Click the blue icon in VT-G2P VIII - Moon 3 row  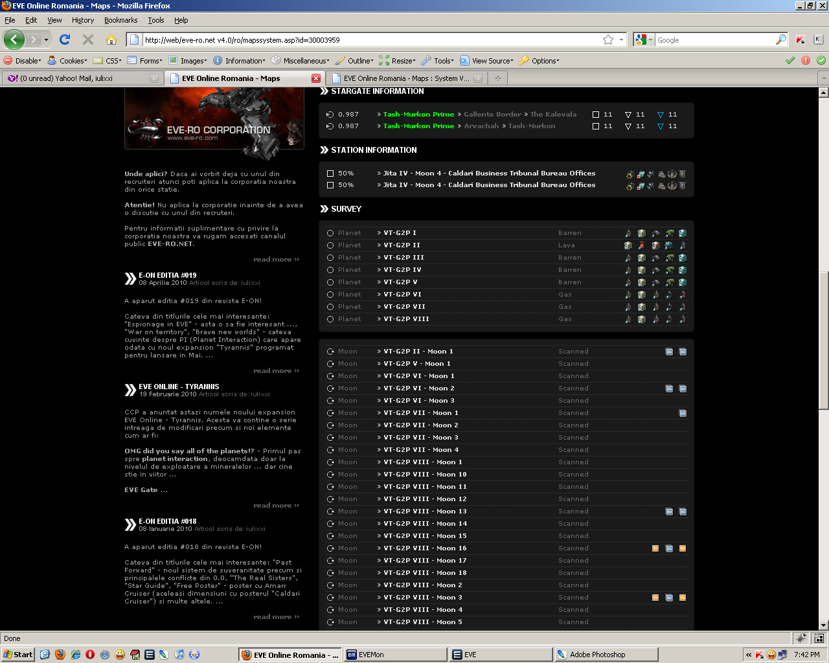pyautogui.click(x=669, y=598)
